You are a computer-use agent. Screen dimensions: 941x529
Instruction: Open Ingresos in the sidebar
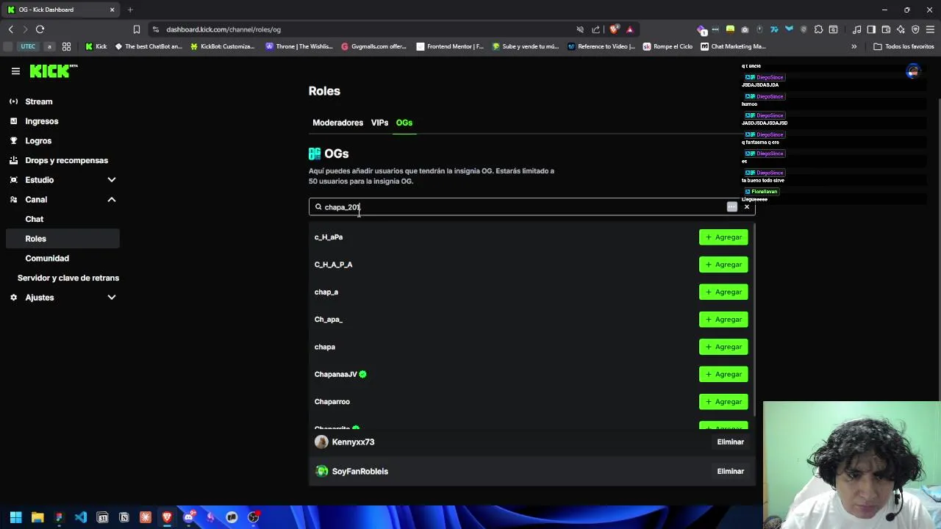point(41,121)
